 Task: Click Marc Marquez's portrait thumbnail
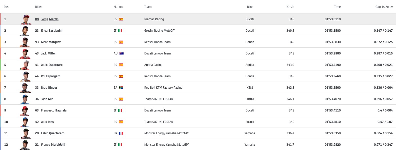(25, 42)
